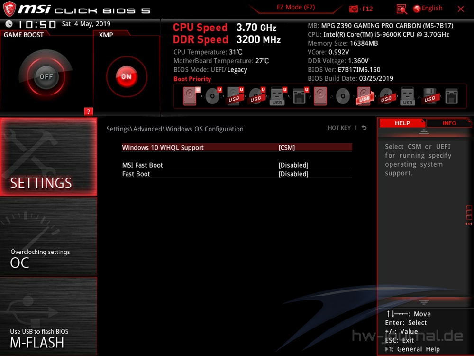Select the UEFI USB hard disk boot icon

click(x=235, y=96)
